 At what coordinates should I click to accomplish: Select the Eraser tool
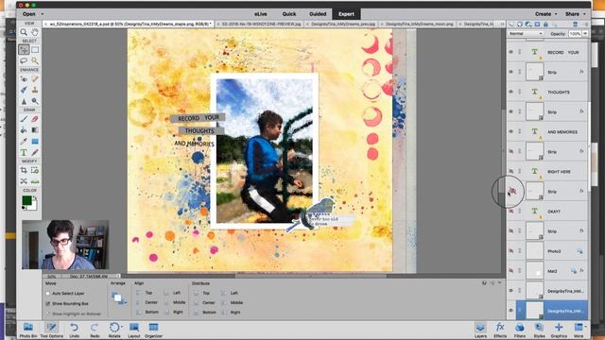(x=35, y=119)
